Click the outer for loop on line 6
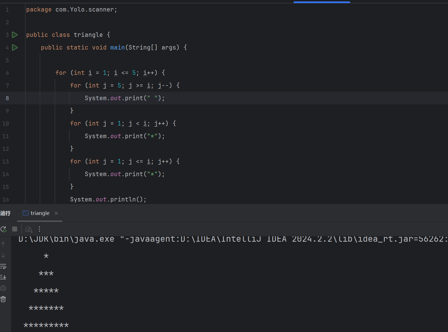Image resolution: width=448 pixels, height=332 pixels. click(x=110, y=73)
